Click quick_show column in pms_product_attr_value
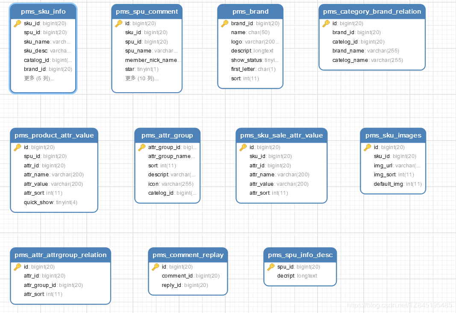The image size is (456, 313). click(x=50, y=202)
